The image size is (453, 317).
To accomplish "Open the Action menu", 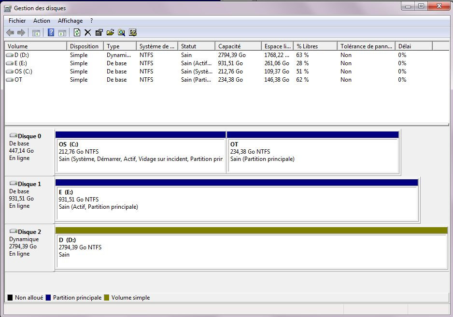I will [x=42, y=21].
